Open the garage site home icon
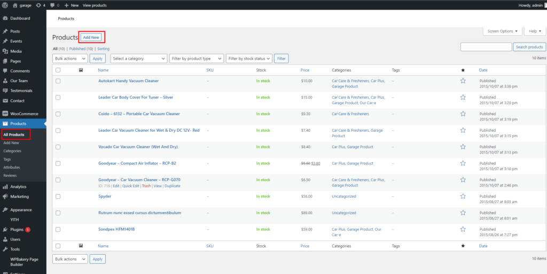 click(15, 5)
